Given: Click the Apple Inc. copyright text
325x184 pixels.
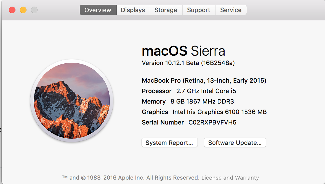Looking at the screenshot, I should (131, 178).
